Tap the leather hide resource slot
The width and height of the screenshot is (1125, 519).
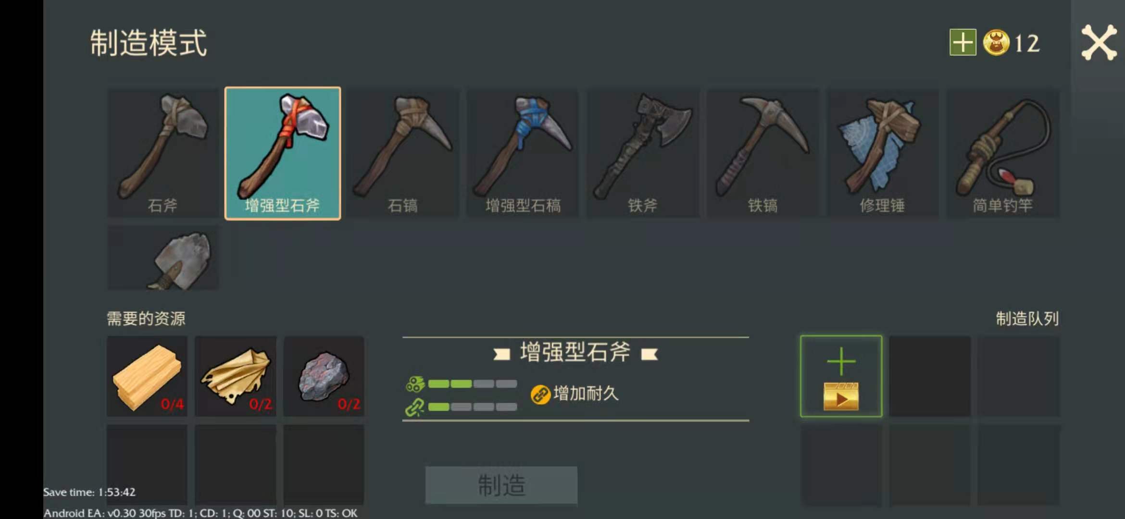[236, 376]
